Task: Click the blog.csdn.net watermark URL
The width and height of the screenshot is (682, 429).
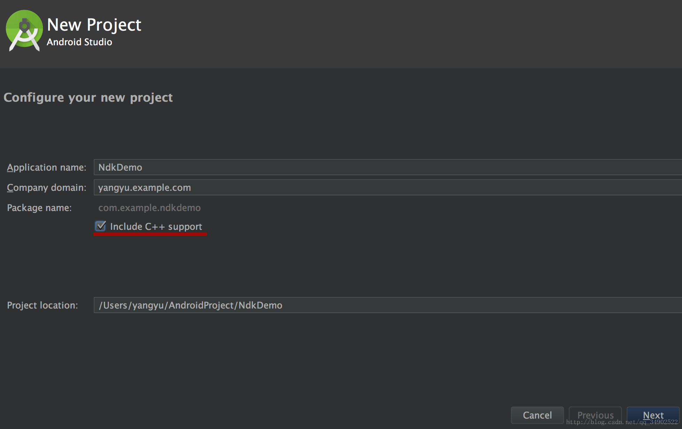Action: (621, 422)
